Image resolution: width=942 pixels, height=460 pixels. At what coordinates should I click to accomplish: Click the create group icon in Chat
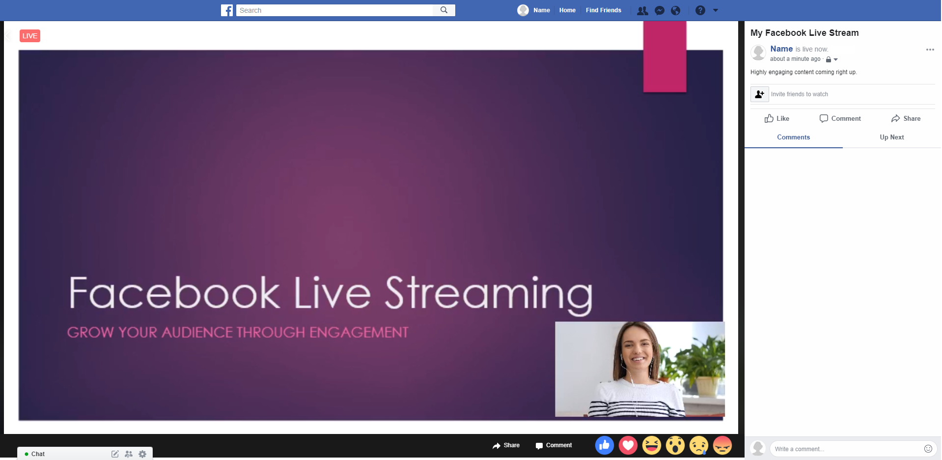coord(129,454)
